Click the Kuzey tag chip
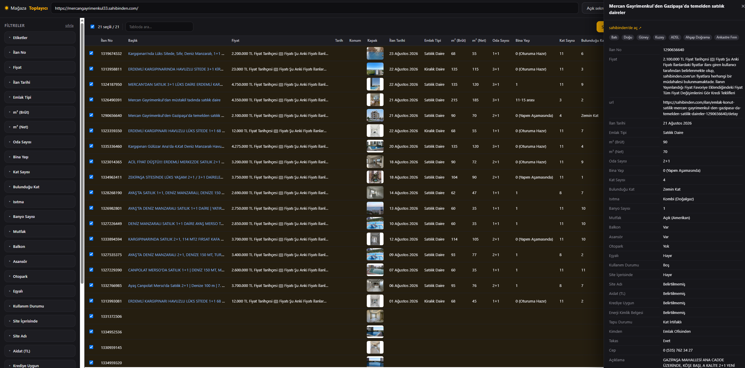745x368 pixels. coord(659,37)
